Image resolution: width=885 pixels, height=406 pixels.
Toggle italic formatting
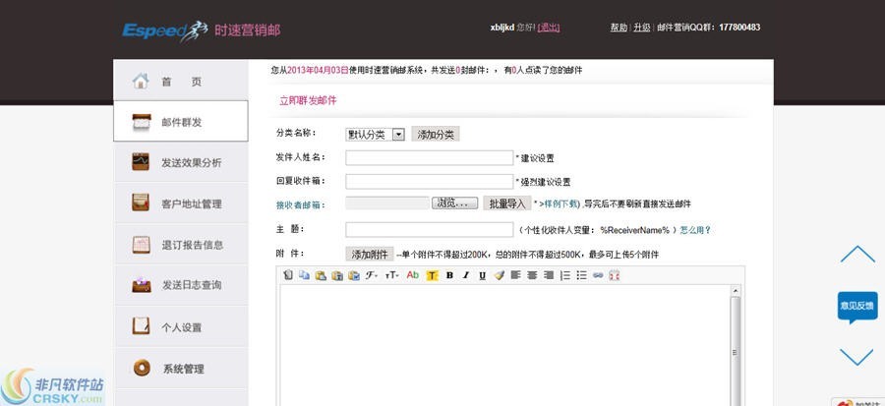pyautogui.click(x=466, y=275)
